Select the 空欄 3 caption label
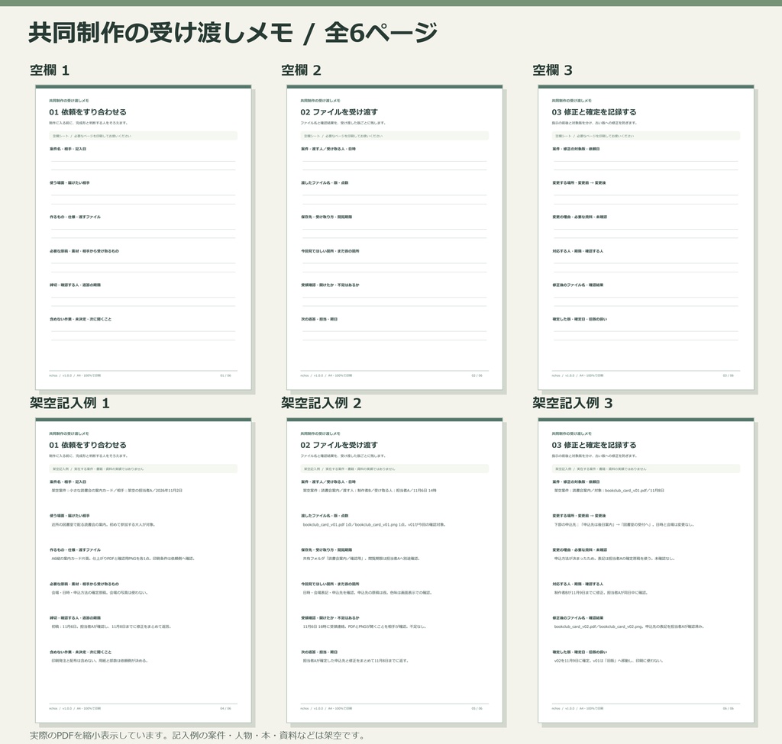Image resolution: width=782 pixels, height=744 pixels. click(553, 70)
